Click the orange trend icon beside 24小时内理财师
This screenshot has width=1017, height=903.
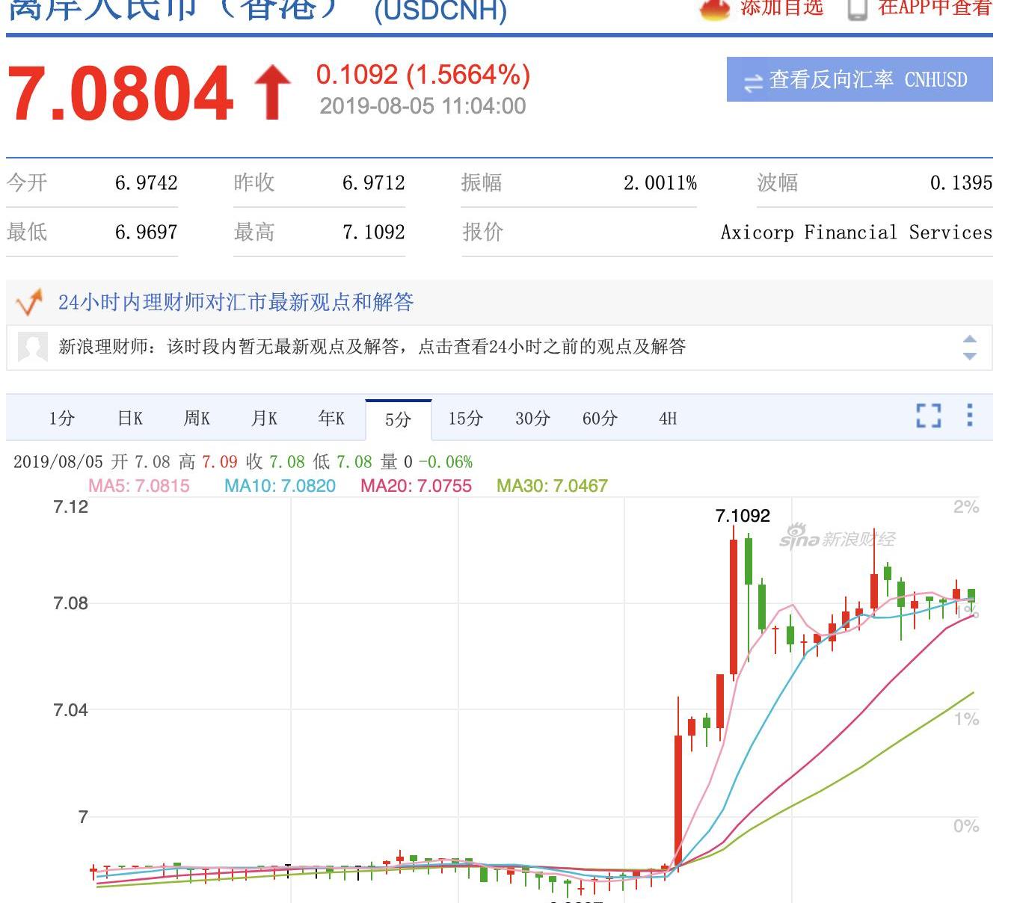30,303
